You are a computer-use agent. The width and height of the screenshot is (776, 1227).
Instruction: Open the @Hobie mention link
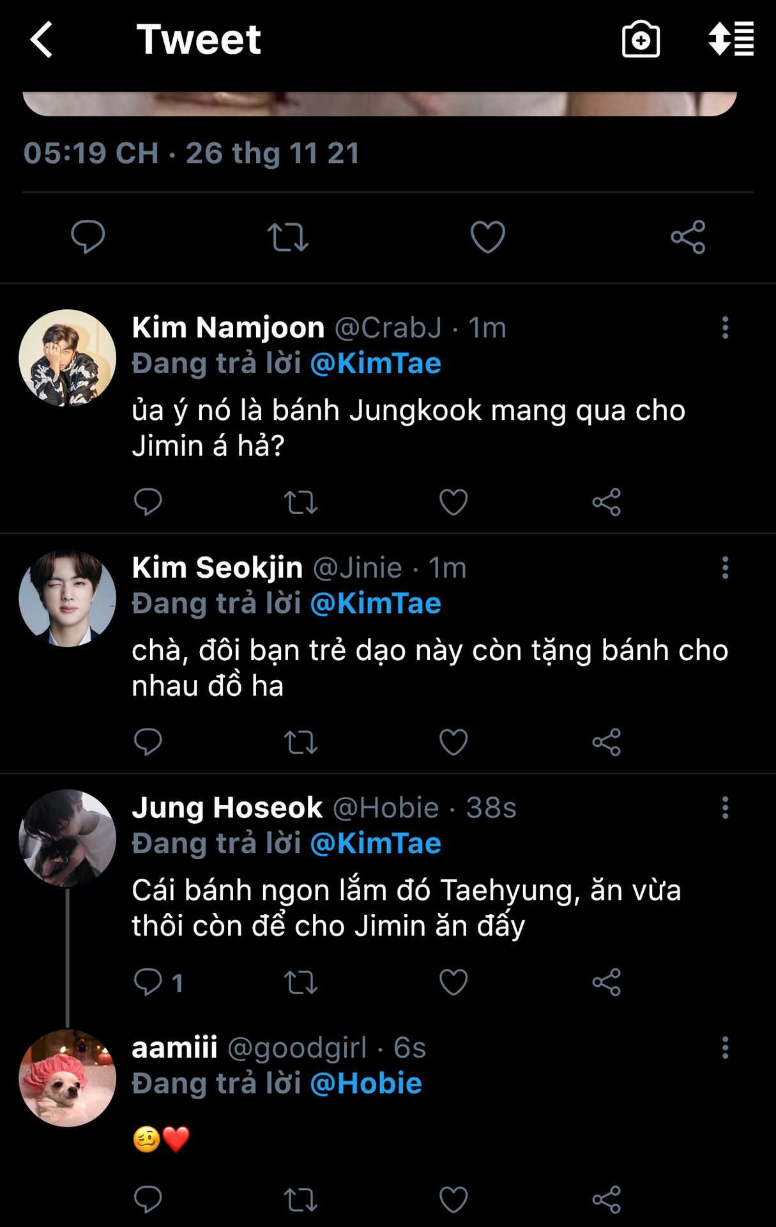pyautogui.click(x=366, y=1084)
